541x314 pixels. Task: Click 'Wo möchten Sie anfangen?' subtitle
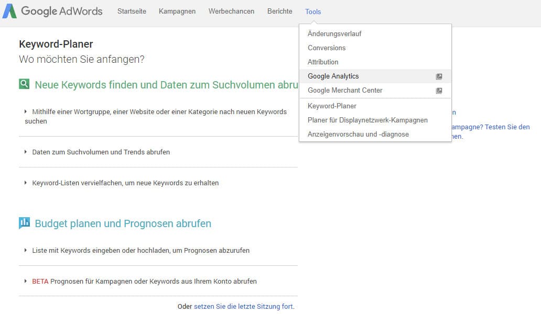[81, 59]
